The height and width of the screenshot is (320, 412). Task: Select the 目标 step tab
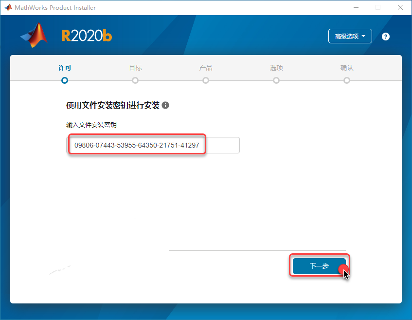(135, 68)
